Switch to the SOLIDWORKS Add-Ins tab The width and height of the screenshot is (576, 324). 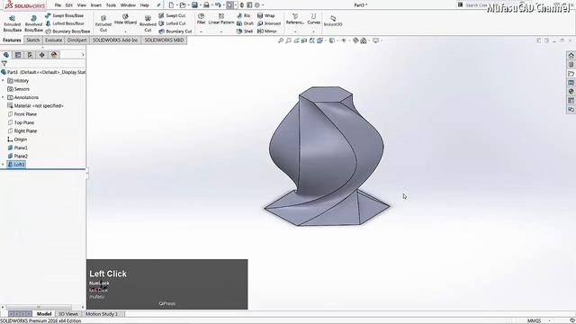tap(115, 40)
